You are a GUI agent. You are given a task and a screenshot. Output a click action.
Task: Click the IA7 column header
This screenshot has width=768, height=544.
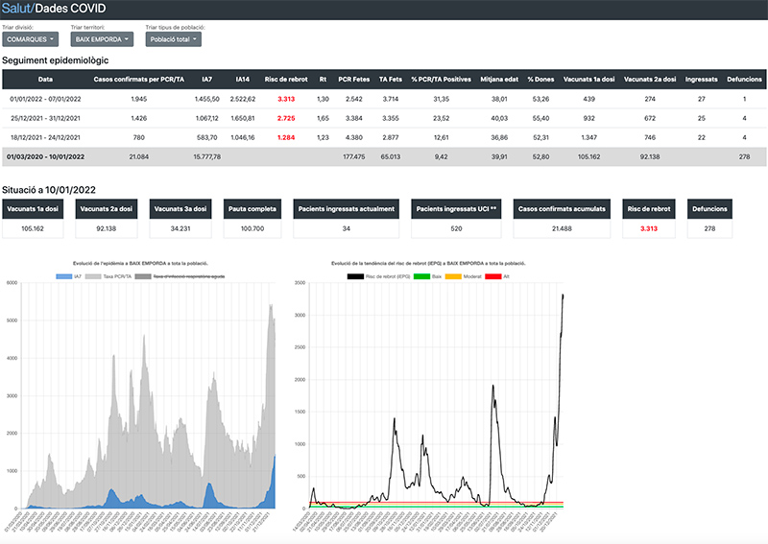206,80
